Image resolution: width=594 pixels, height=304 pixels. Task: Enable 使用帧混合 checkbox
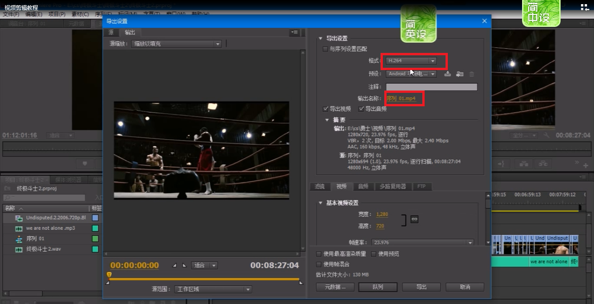[x=318, y=264]
